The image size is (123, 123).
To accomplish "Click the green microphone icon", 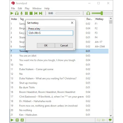I will click(22, 13).
